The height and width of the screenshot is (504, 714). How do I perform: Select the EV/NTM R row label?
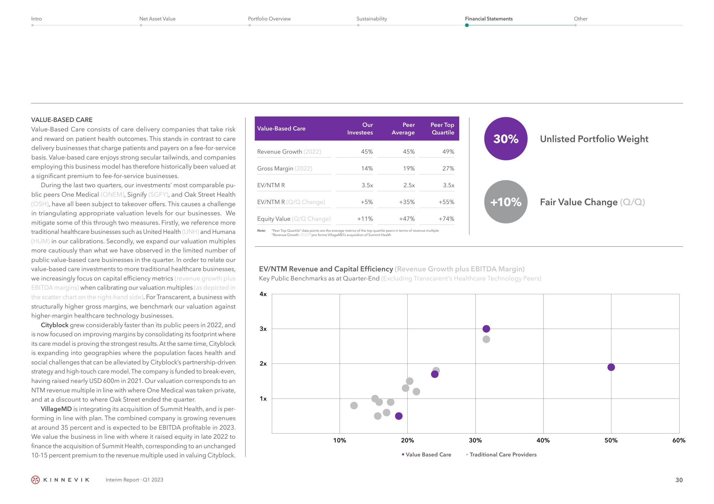point(271,185)
